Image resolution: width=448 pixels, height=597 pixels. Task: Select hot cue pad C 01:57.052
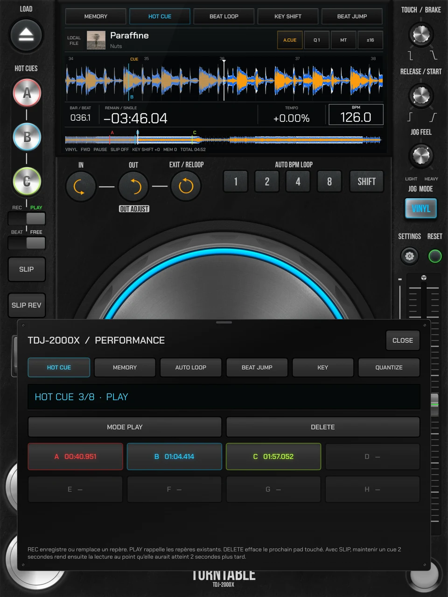(x=273, y=457)
